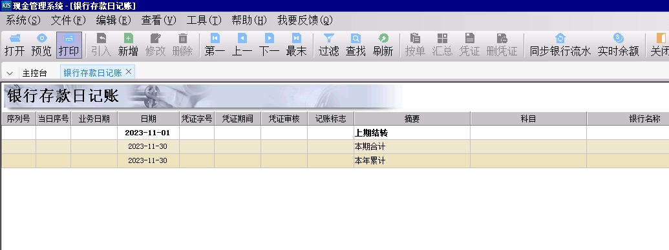Screen dimensions: 669x250
Task: Click the 打印 (Print) toolbar button
Action: 69,44
